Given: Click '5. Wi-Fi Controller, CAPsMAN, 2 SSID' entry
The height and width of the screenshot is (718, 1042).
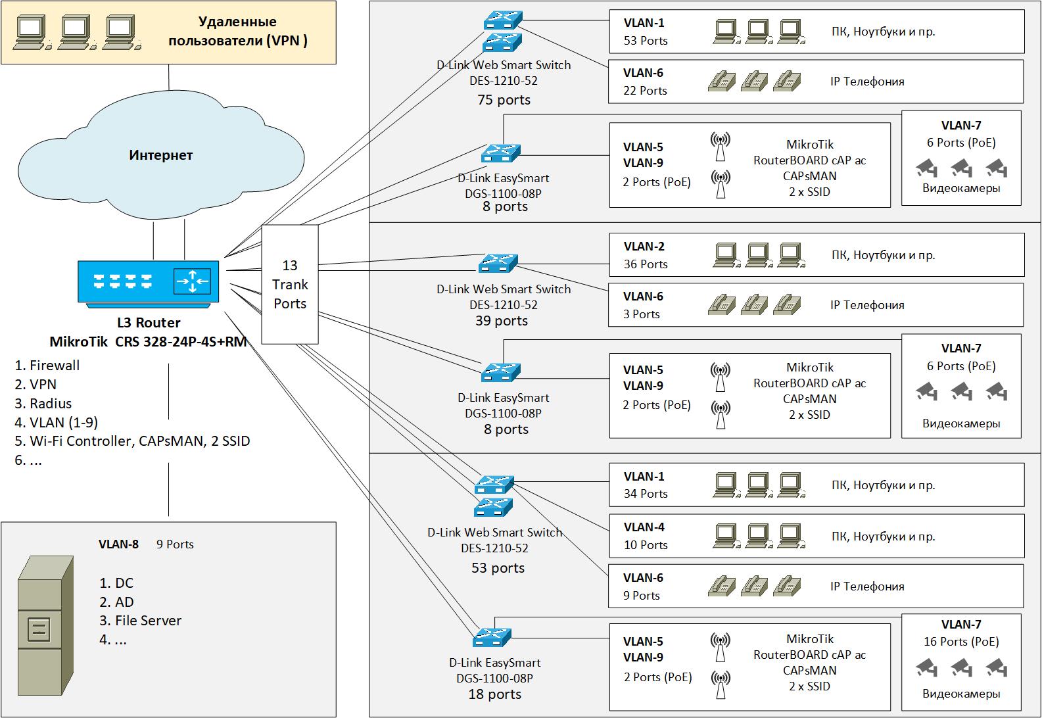Looking at the screenshot, I should 132,441.
